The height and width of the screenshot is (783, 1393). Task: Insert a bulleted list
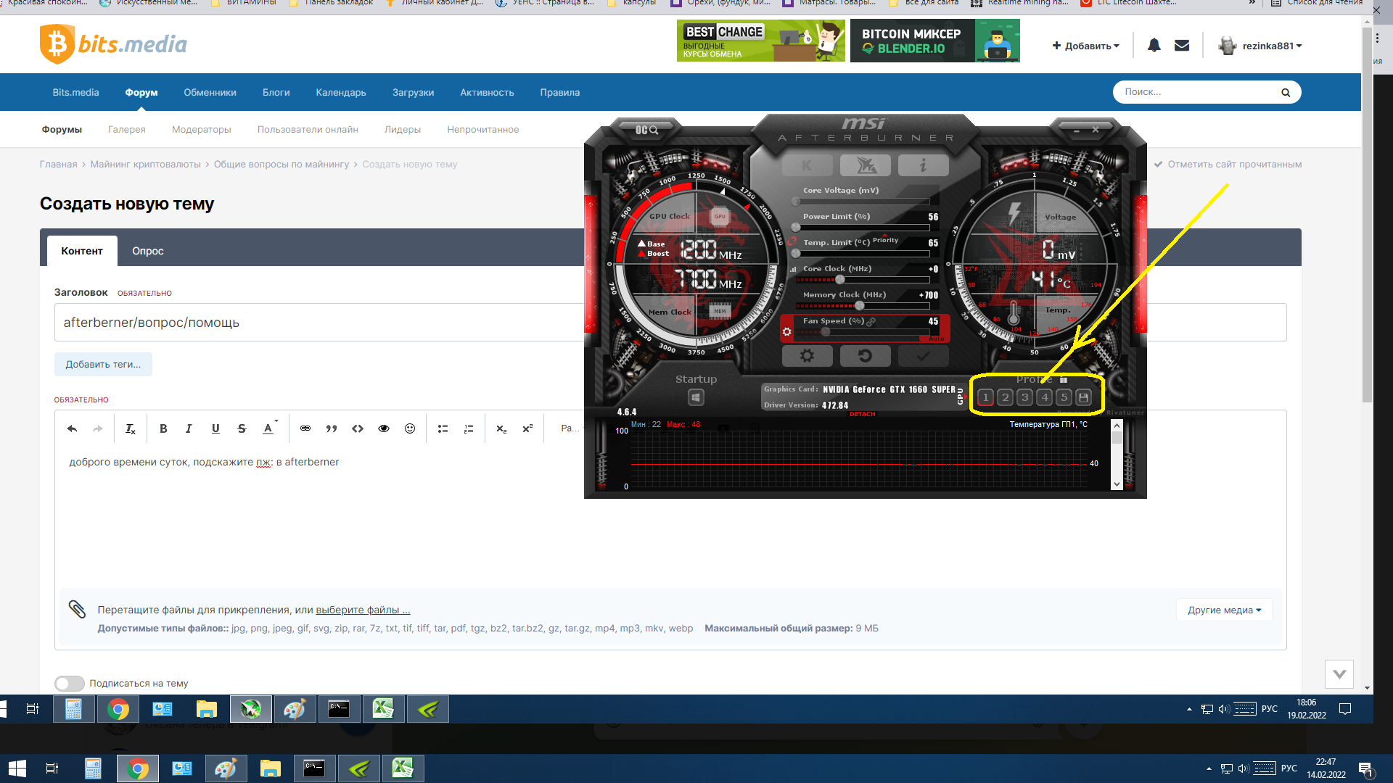[443, 429]
